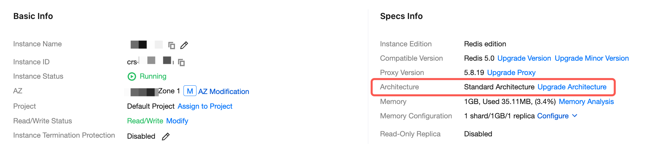
Task: Open AZ Modification
Action: click(x=224, y=91)
